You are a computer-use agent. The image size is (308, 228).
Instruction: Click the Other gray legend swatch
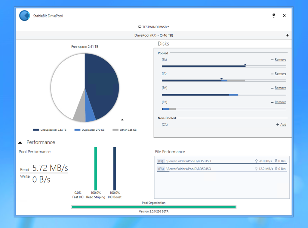click(x=115, y=130)
